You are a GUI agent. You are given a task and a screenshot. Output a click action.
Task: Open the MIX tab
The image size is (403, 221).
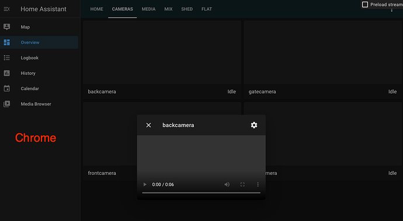pos(168,9)
